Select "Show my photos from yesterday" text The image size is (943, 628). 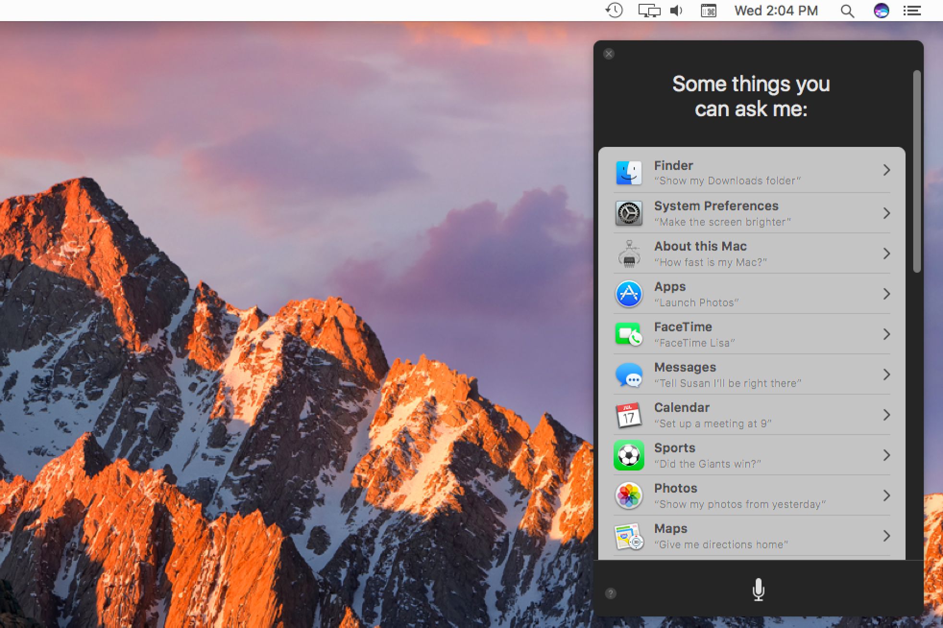(x=740, y=504)
